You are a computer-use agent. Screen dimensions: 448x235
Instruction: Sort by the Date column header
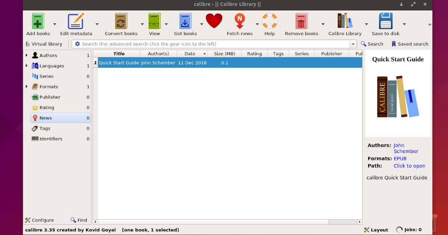(192, 54)
